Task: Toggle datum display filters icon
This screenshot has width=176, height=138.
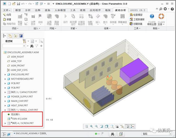Action: 122,127
